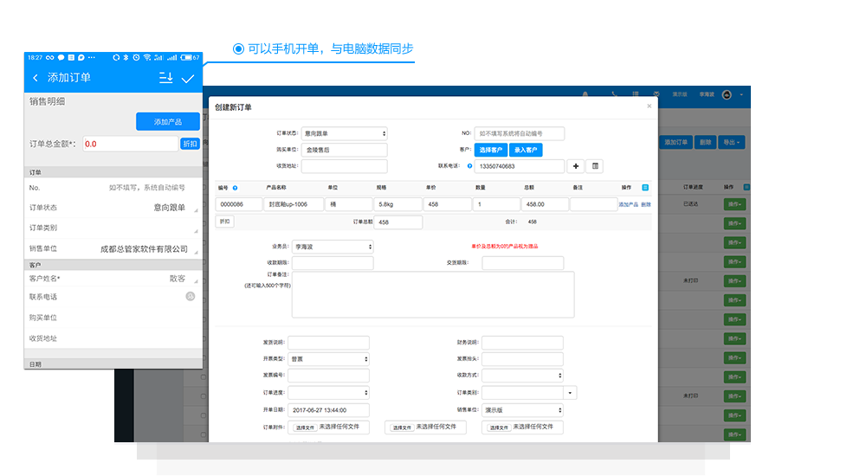
Task: Tap the back arrow in mobile header
Action: pos(36,78)
